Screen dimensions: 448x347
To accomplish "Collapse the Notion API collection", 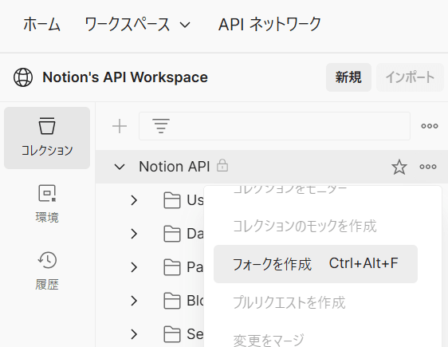I will coord(120,167).
